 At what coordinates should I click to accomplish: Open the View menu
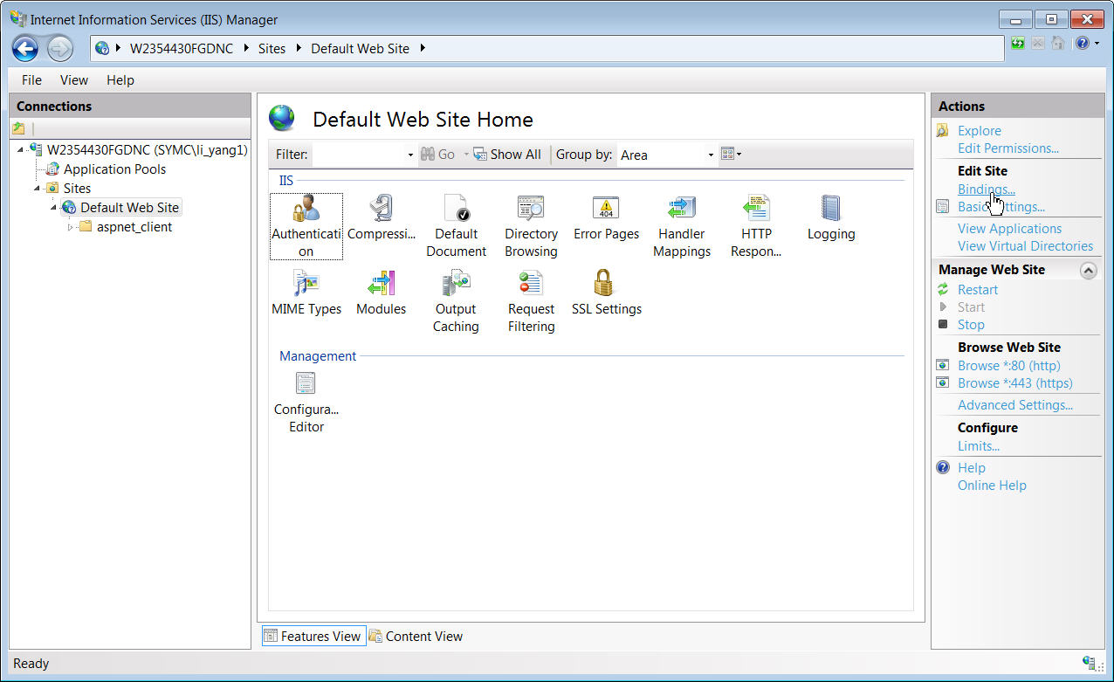pos(73,80)
